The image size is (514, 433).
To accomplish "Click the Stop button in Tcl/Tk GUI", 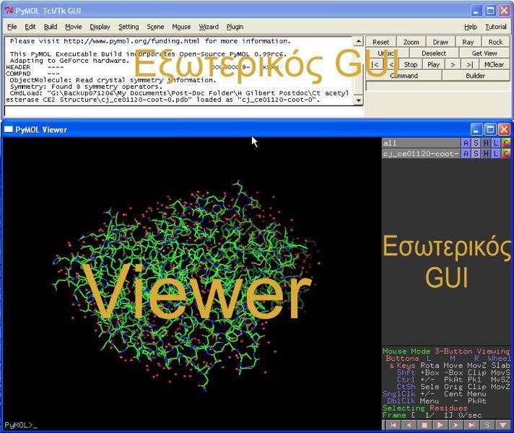I will pyautogui.click(x=411, y=64).
